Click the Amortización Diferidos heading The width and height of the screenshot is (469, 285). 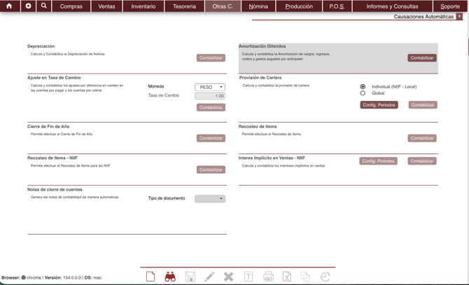pyautogui.click(x=262, y=46)
